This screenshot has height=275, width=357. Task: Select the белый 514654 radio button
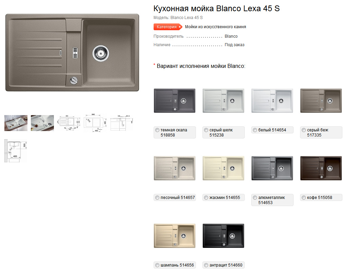[x=255, y=130]
